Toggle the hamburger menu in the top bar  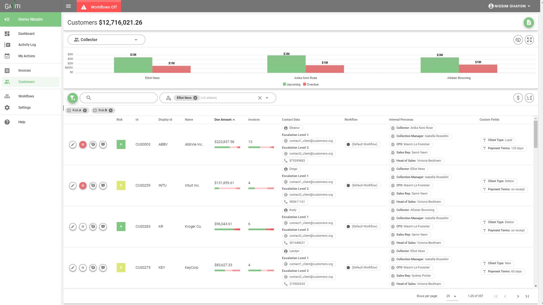68,6
